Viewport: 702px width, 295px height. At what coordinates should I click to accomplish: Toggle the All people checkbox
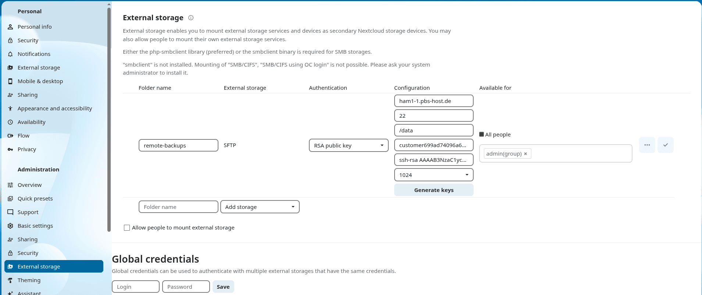482,135
